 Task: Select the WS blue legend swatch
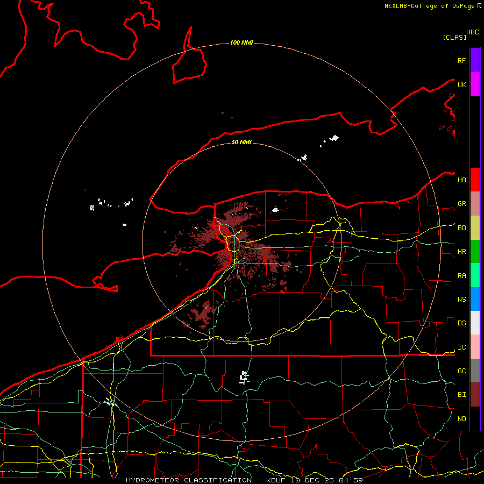pos(475,299)
